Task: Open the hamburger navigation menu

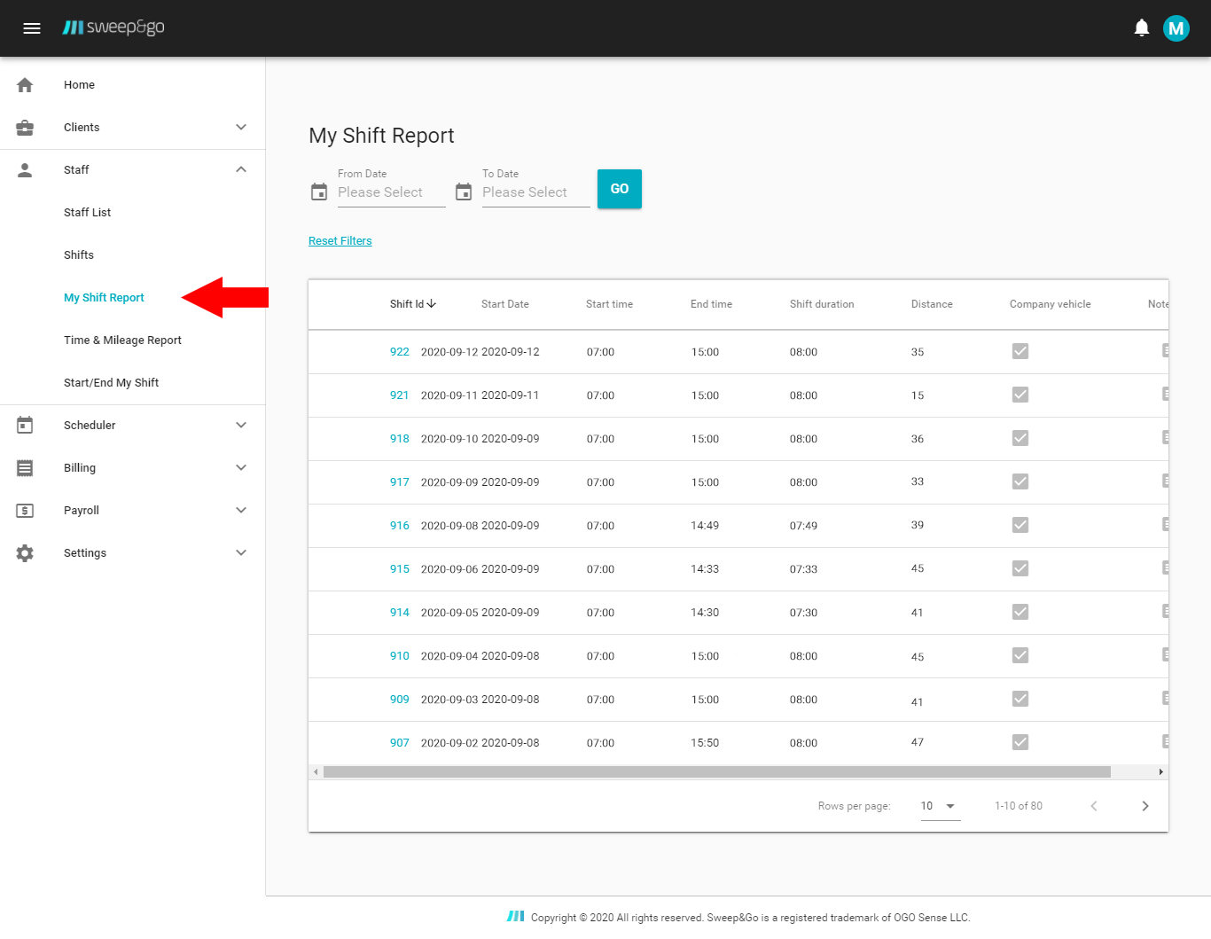Action: pos(32,28)
